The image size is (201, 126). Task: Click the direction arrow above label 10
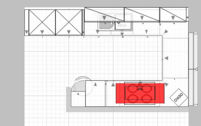coord(146,32)
